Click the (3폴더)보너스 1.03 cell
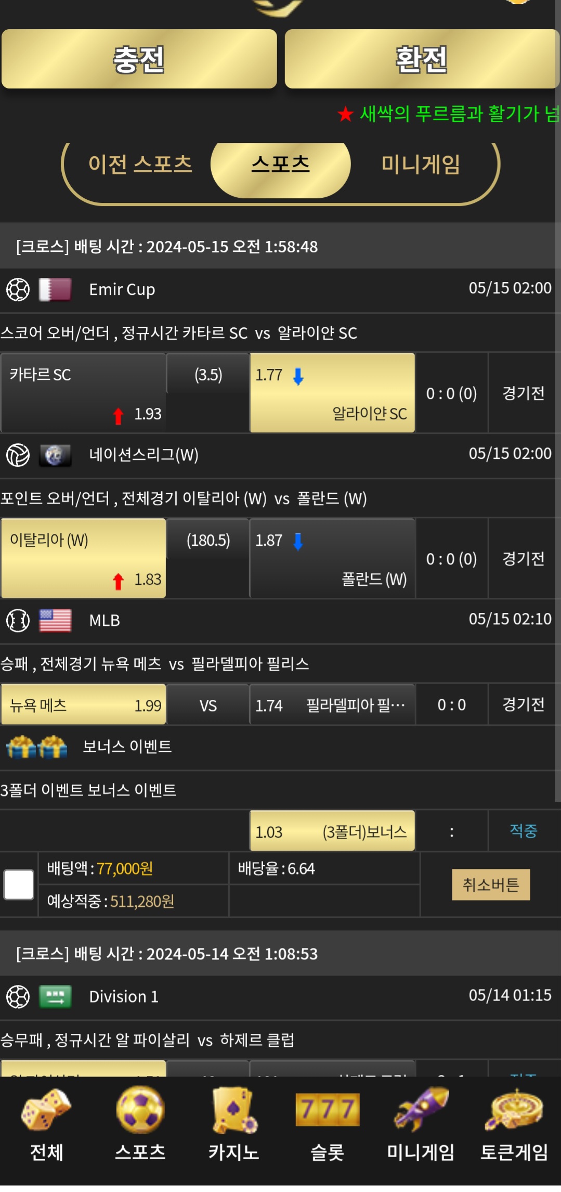 point(332,830)
